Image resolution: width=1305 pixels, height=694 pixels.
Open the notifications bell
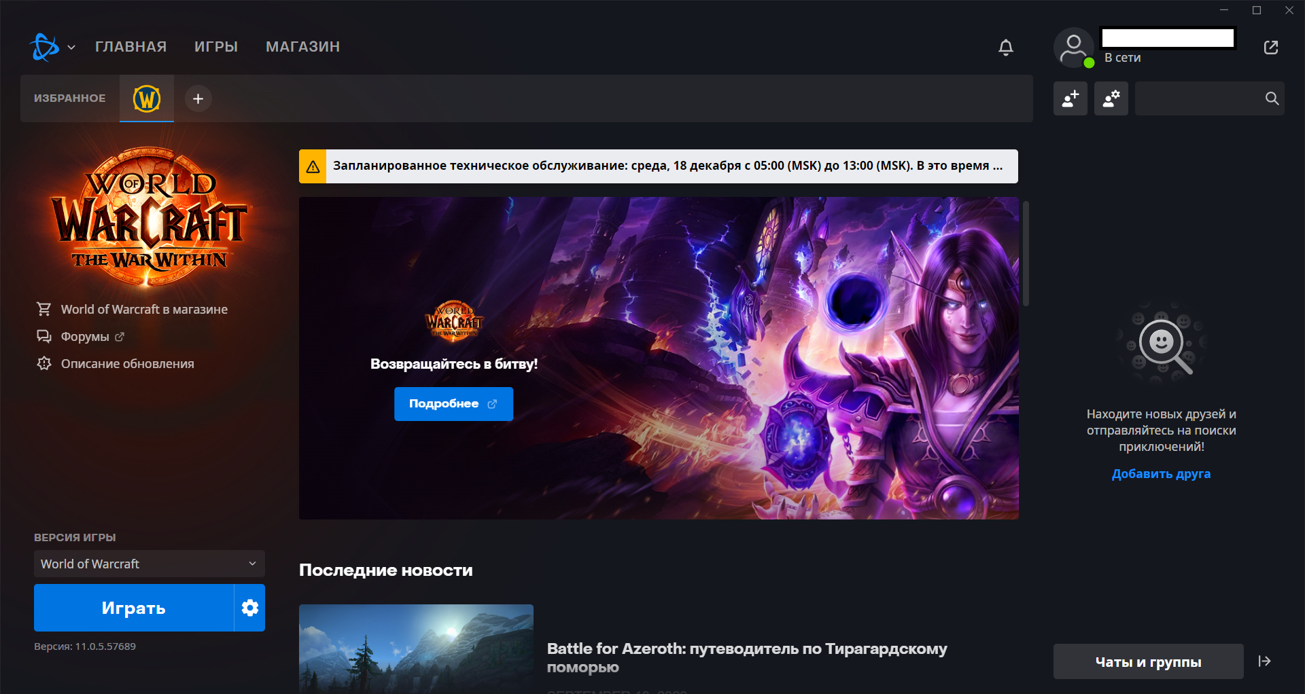coord(1006,47)
